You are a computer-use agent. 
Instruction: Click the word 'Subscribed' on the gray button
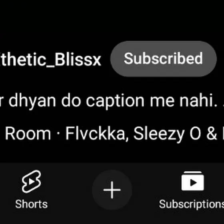tap(163, 58)
